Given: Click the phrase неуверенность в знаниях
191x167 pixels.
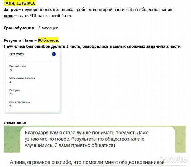Looking at the screenshot, I should click(x=47, y=9).
